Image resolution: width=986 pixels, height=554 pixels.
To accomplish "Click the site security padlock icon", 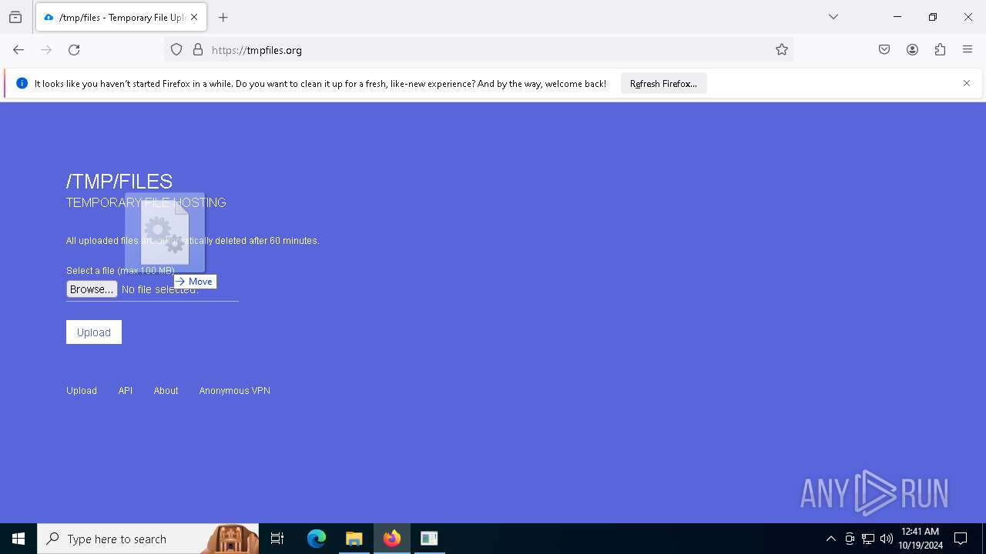I will coord(198,50).
